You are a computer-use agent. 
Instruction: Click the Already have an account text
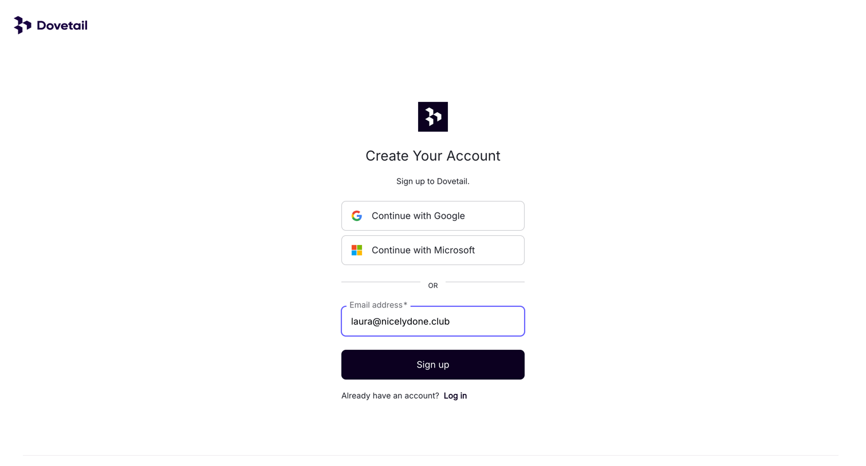click(x=390, y=396)
